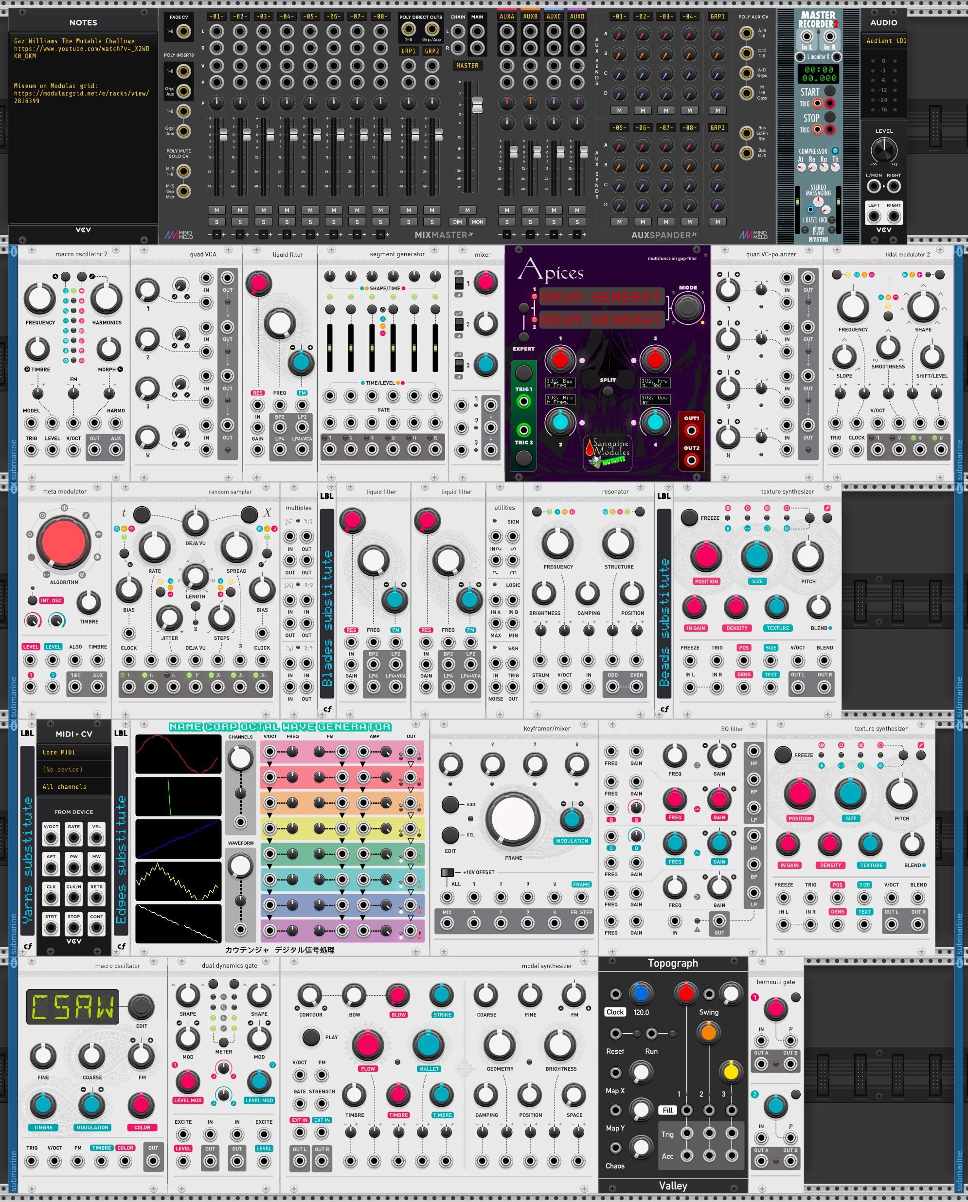Click the macro oscillator CSAW display
The width and height of the screenshot is (968, 1202).
click(x=72, y=1007)
